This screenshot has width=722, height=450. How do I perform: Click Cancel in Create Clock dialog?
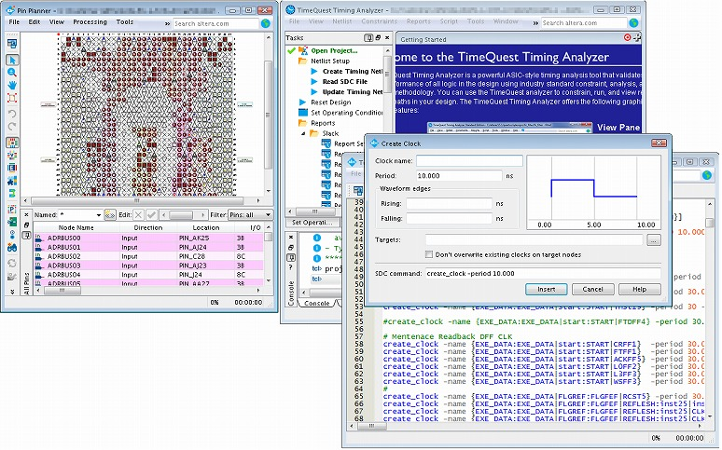592,290
